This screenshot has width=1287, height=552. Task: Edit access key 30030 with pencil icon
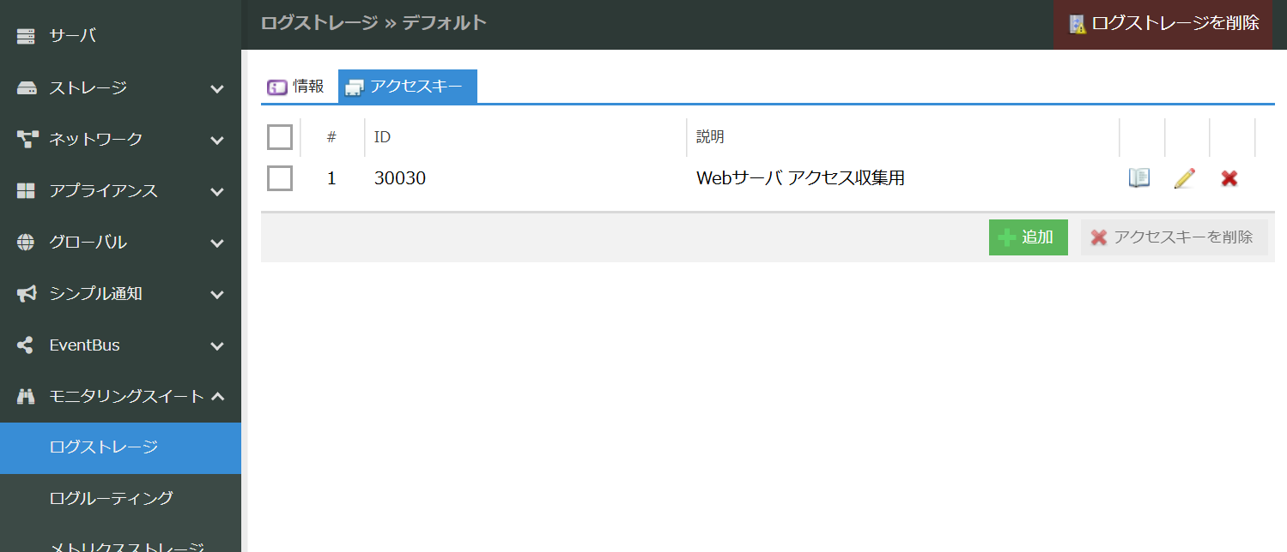[1184, 178]
